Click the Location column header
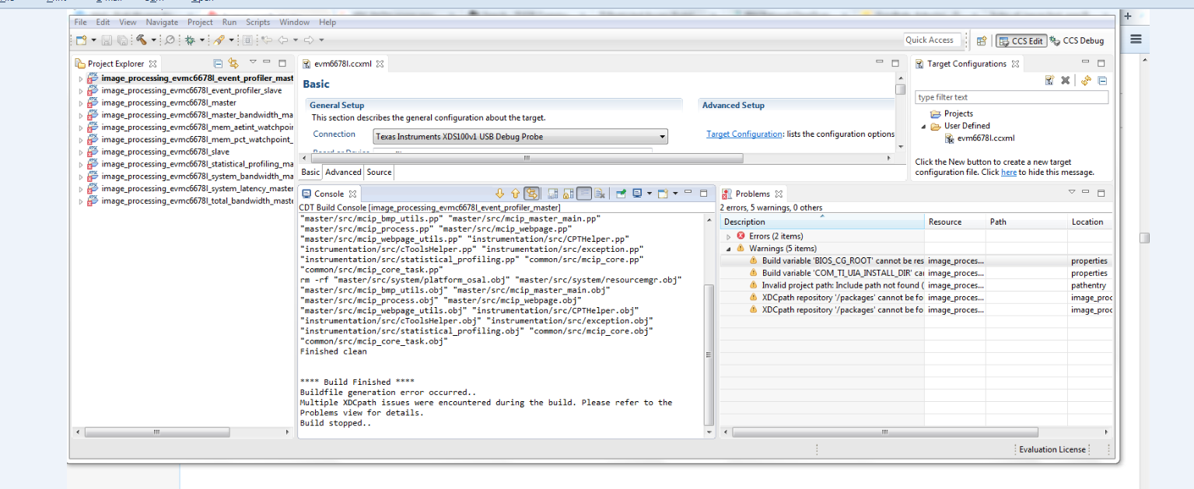This screenshot has width=1194, height=489. (1089, 222)
